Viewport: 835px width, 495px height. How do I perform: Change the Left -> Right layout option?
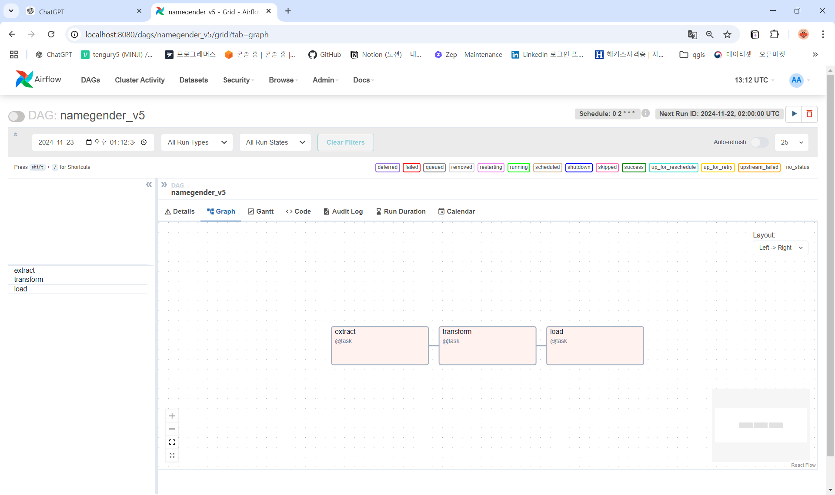[x=780, y=247]
